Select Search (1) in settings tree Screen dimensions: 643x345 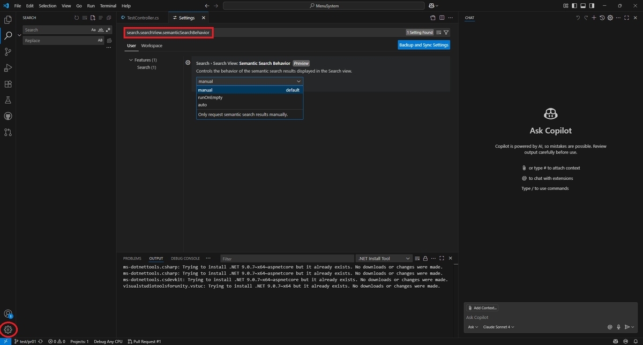click(x=146, y=67)
